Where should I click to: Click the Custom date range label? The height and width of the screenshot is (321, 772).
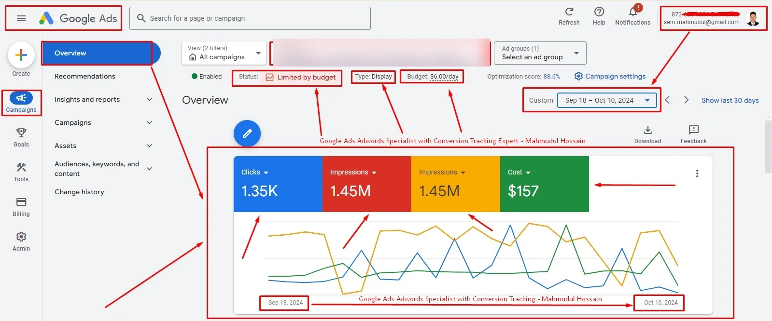pyautogui.click(x=541, y=100)
